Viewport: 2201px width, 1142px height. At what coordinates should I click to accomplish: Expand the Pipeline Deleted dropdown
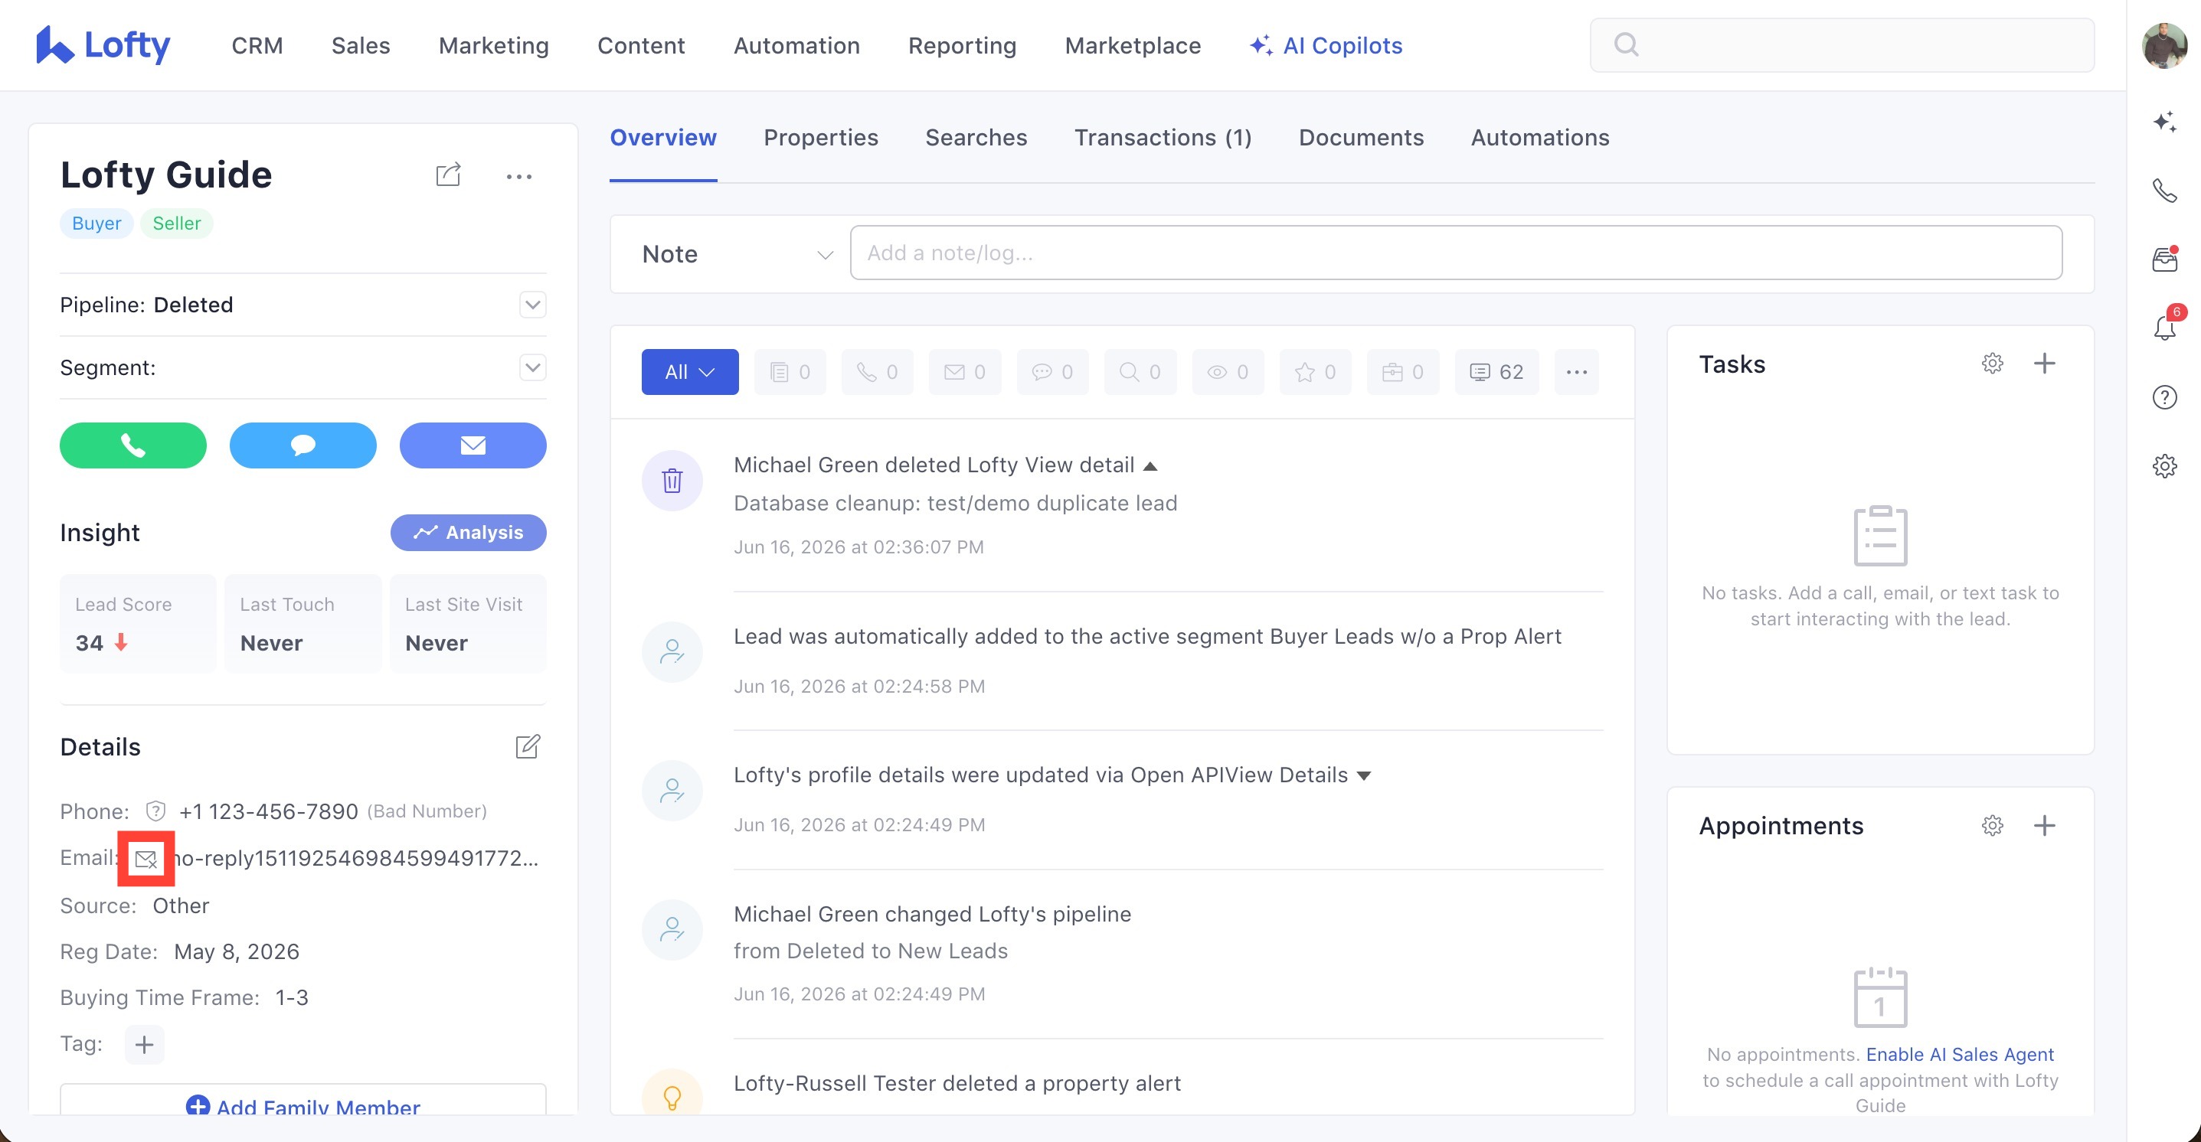[x=532, y=304]
